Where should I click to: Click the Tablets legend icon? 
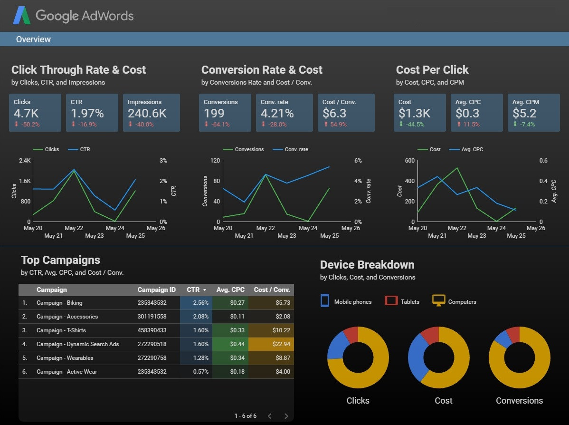point(391,301)
